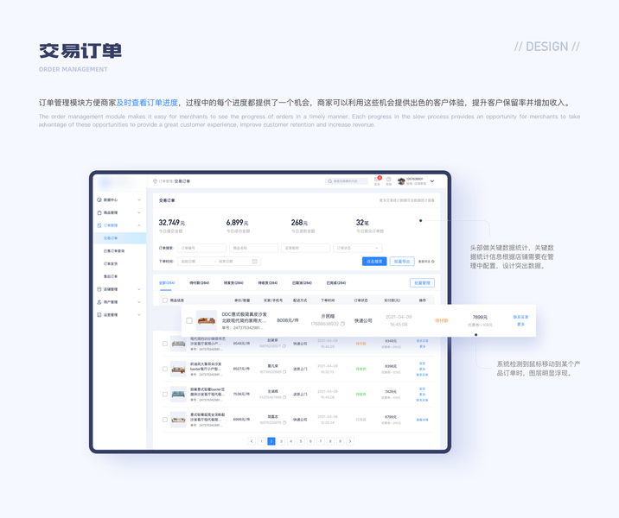The height and width of the screenshot is (518, 619).
Task: Switch to the 待发货(284) tab
Action: (x=233, y=283)
